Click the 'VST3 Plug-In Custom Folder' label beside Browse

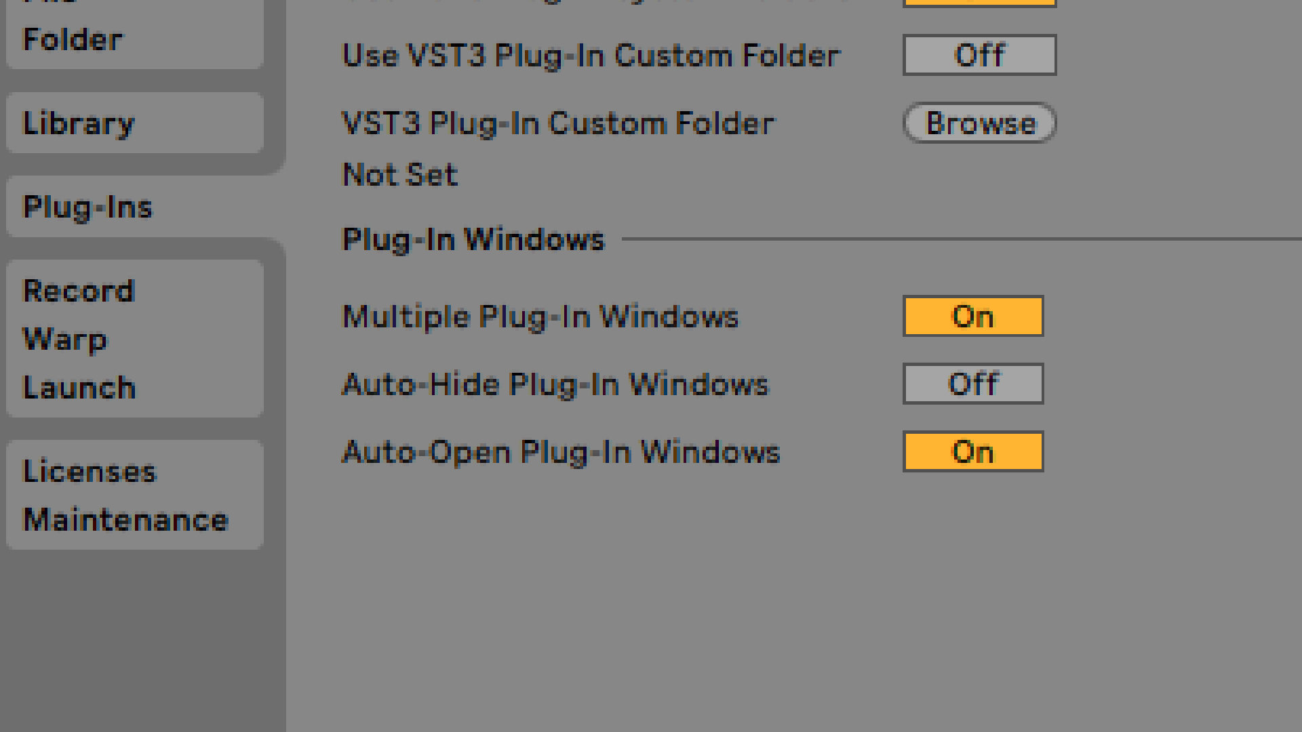(557, 124)
